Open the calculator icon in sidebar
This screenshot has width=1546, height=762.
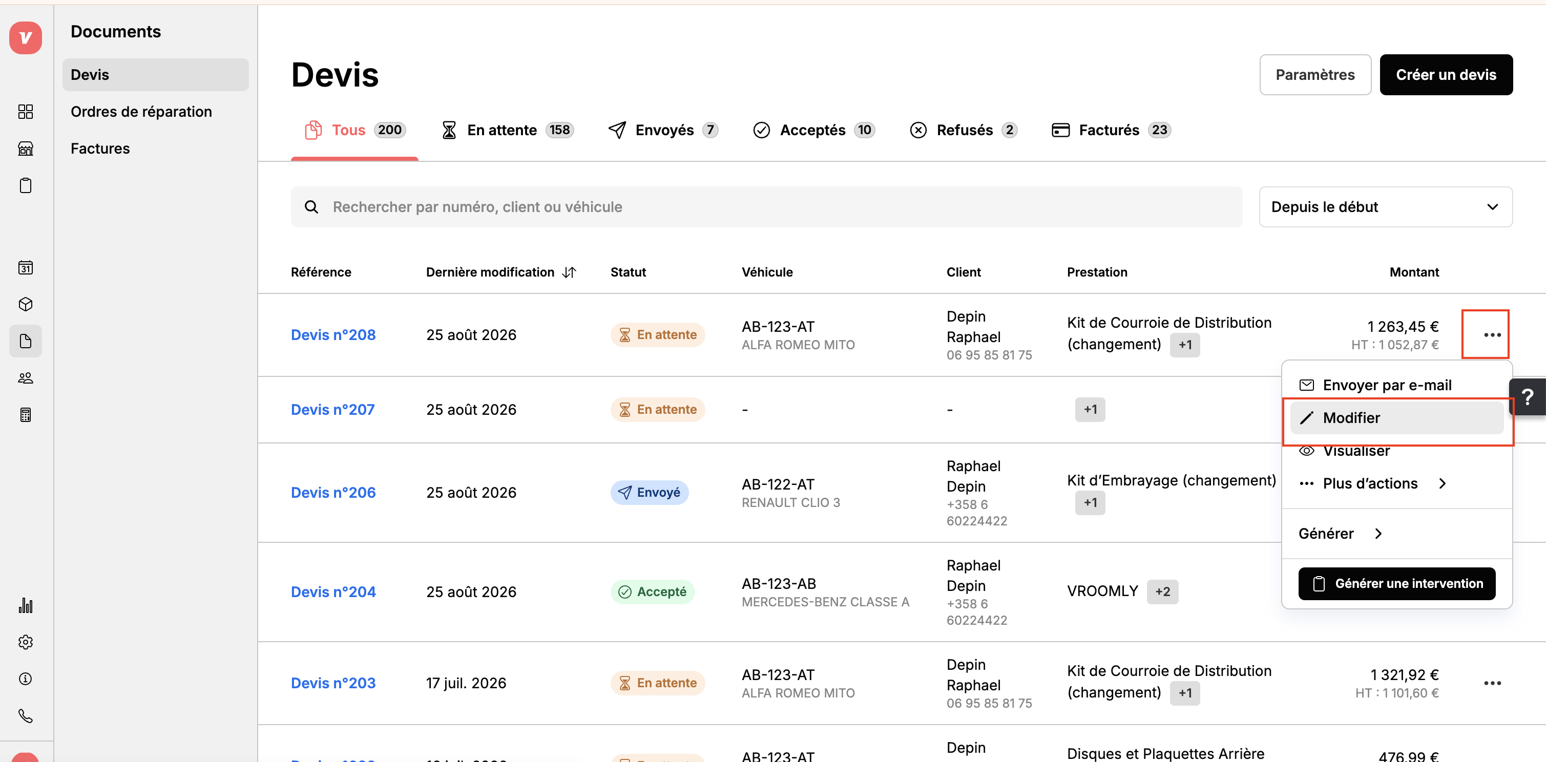(25, 415)
